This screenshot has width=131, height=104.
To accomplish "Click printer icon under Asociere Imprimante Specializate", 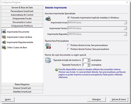I will tap(48, 19).
